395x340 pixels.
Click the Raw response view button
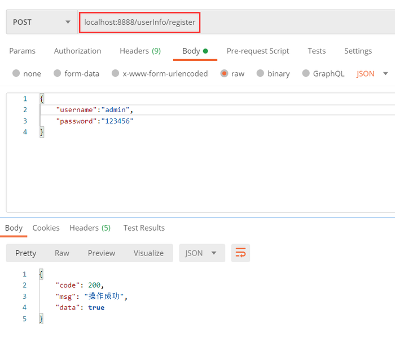[62, 253]
